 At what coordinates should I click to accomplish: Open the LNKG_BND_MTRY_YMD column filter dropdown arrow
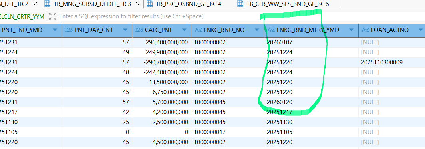pyautogui.click(x=351, y=30)
